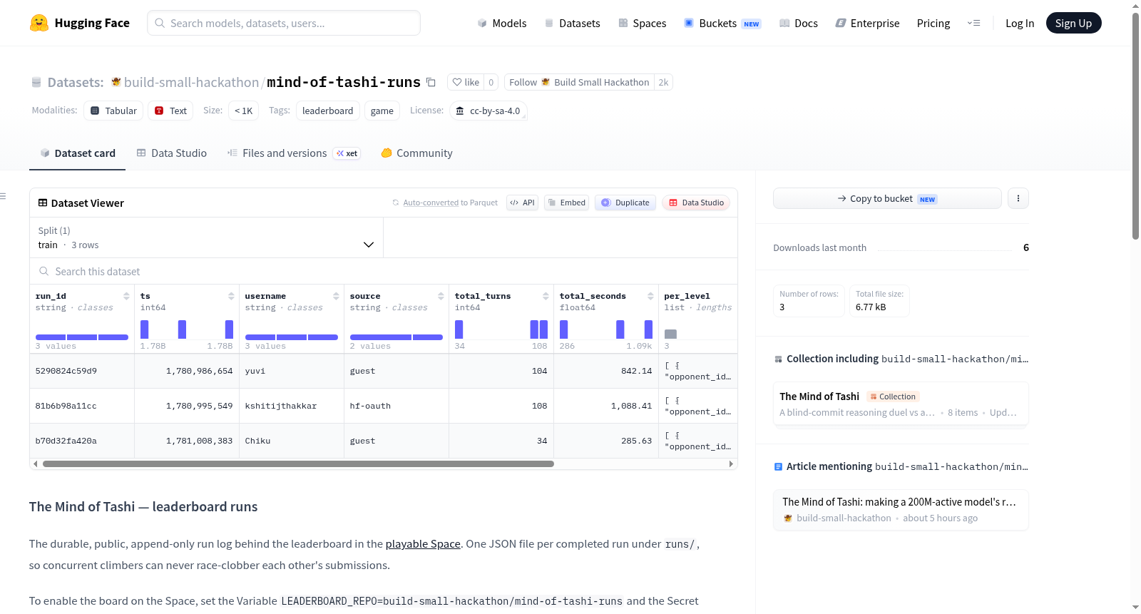Filter by the game tag
Screen dimensions: 1141x614
[x=382, y=111]
